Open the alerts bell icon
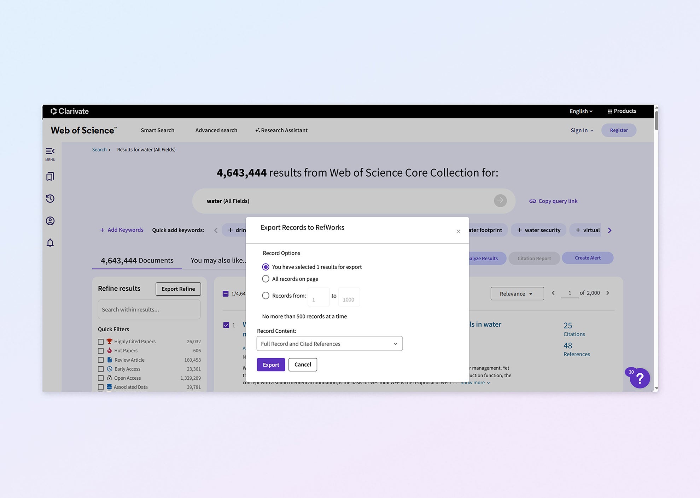 click(x=50, y=243)
